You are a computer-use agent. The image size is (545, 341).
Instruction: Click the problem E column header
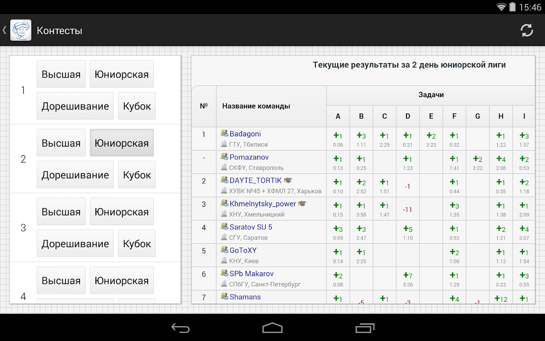click(x=431, y=116)
